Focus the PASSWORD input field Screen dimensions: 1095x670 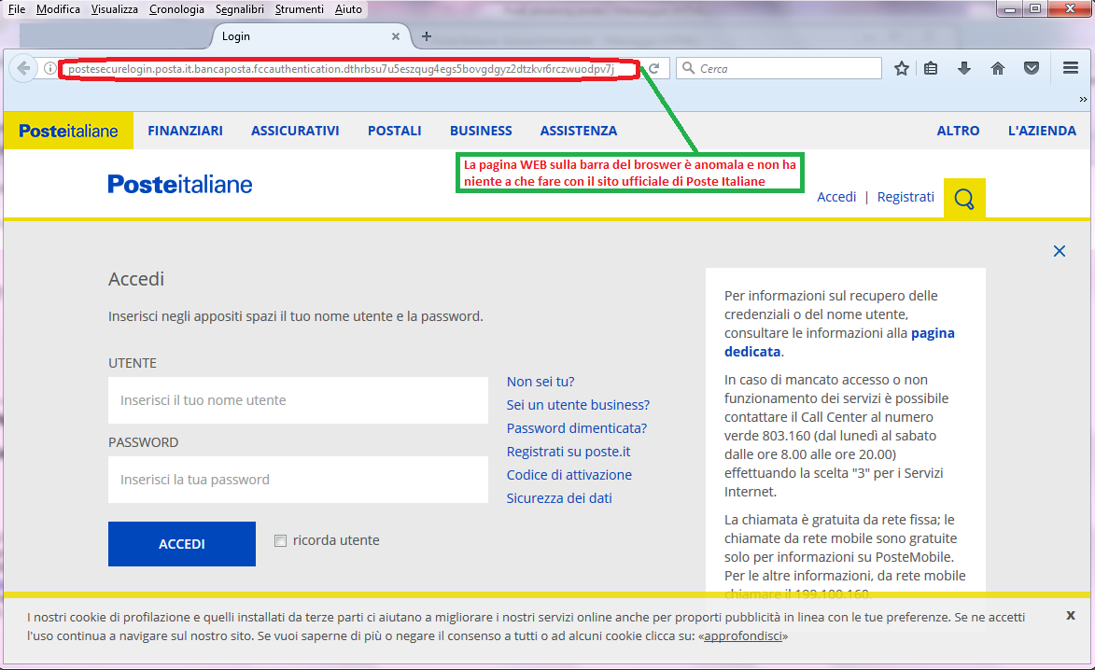tap(298, 480)
